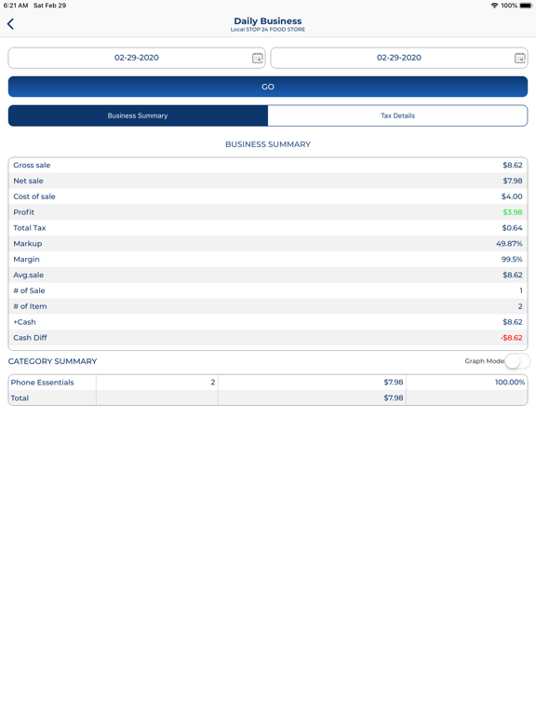Check the Wi-Fi status icon
The width and height of the screenshot is (536, 715).
494,6
